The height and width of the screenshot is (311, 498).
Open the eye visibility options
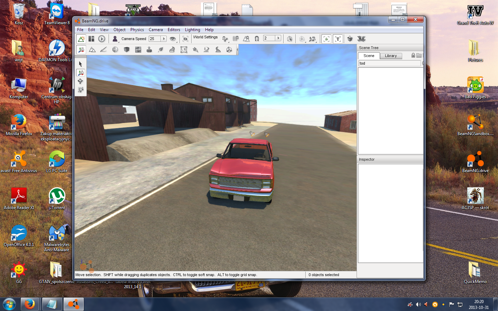[173, 39]
